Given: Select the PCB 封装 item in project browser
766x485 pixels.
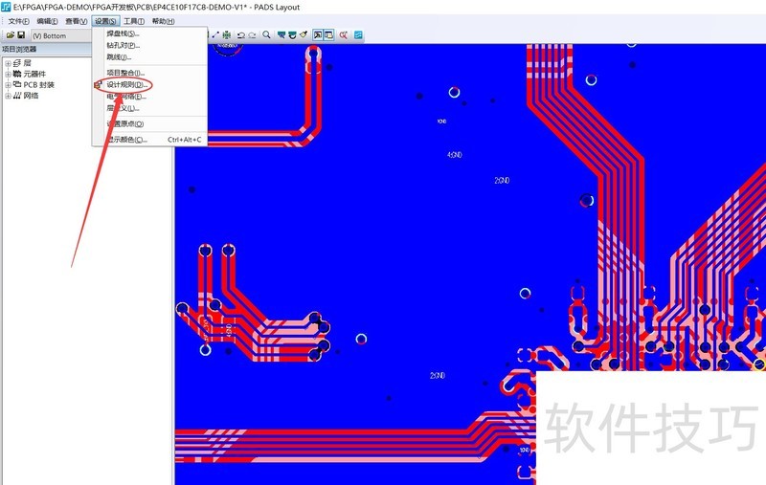Looking at the screenshot, I should point(39,84).
